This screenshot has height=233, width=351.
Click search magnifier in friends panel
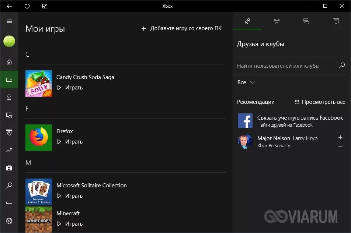(342, 66)
